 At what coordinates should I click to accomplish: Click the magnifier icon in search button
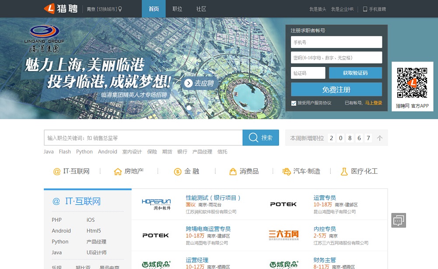click(x=253, y=137)
